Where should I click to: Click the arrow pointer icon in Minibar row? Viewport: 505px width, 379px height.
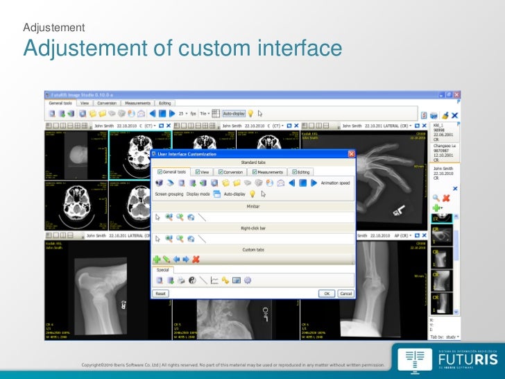(157, 217)
